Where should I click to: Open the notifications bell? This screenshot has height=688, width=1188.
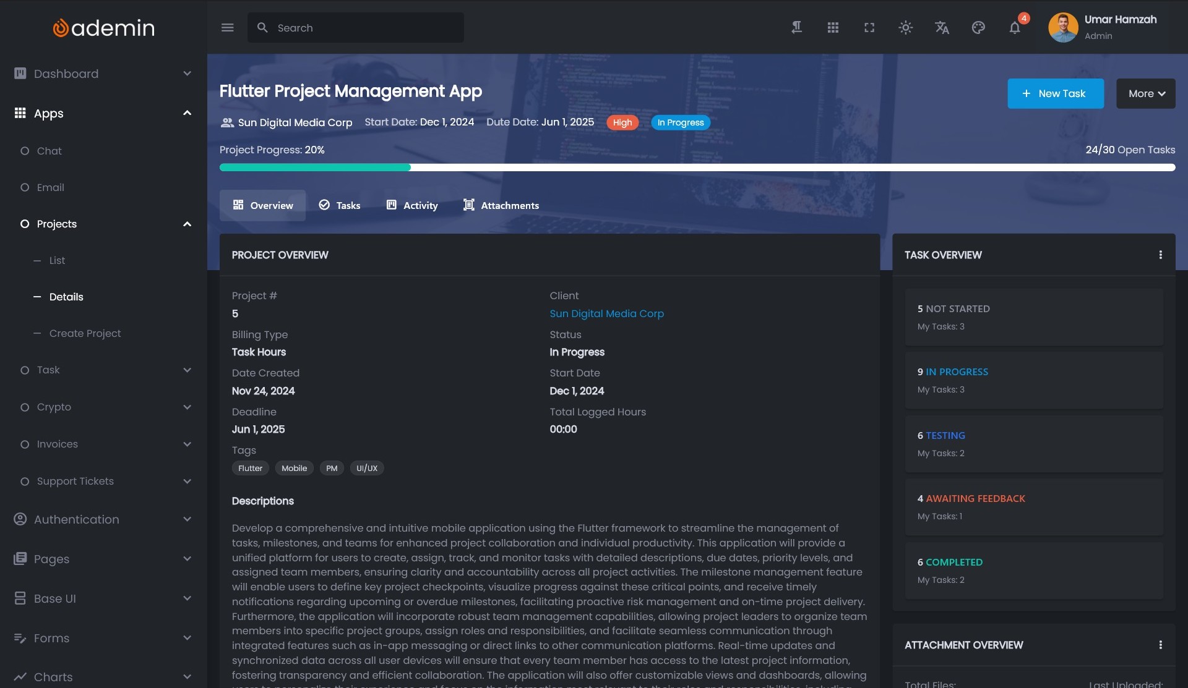[1015, 28]
